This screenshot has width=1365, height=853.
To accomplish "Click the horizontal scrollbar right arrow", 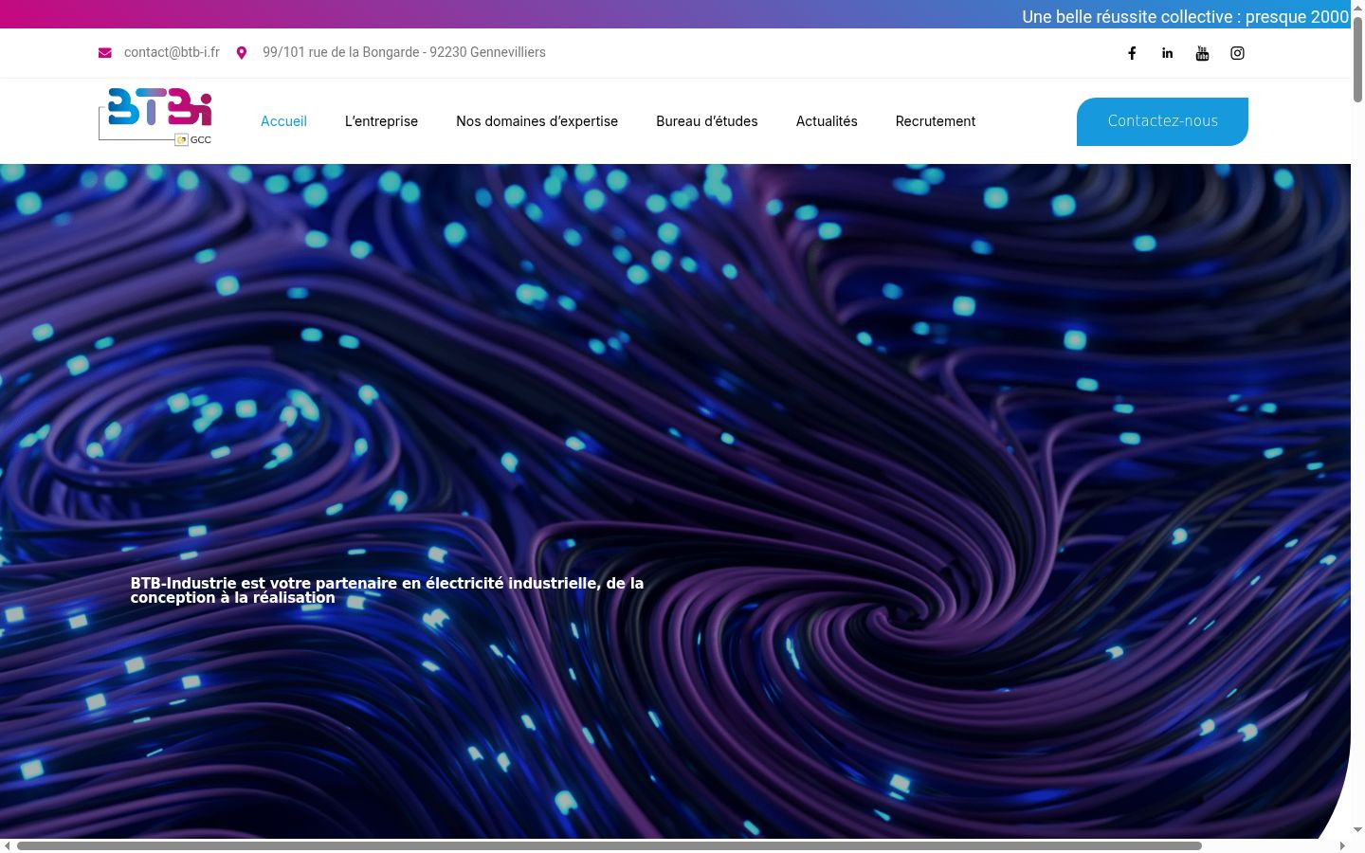I will (x=1342, y=845).
